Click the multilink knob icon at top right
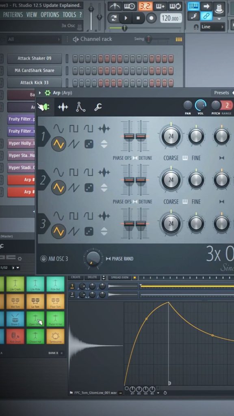The height and width of the screenshot is (416, 234). coord(219,9)
